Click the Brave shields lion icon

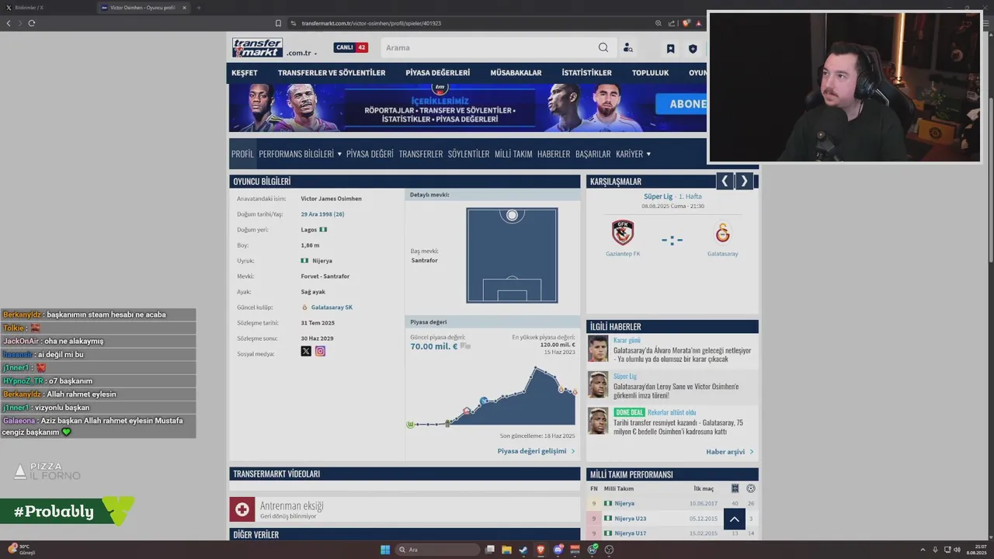coord(686,23)
